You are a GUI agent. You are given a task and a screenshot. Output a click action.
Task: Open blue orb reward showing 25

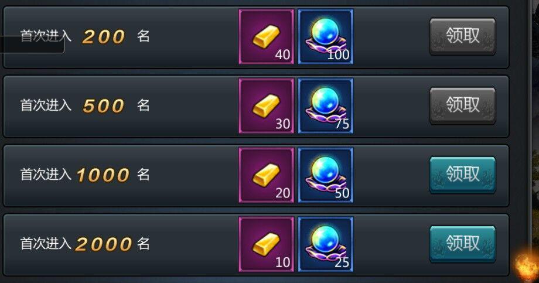[326, 244]
